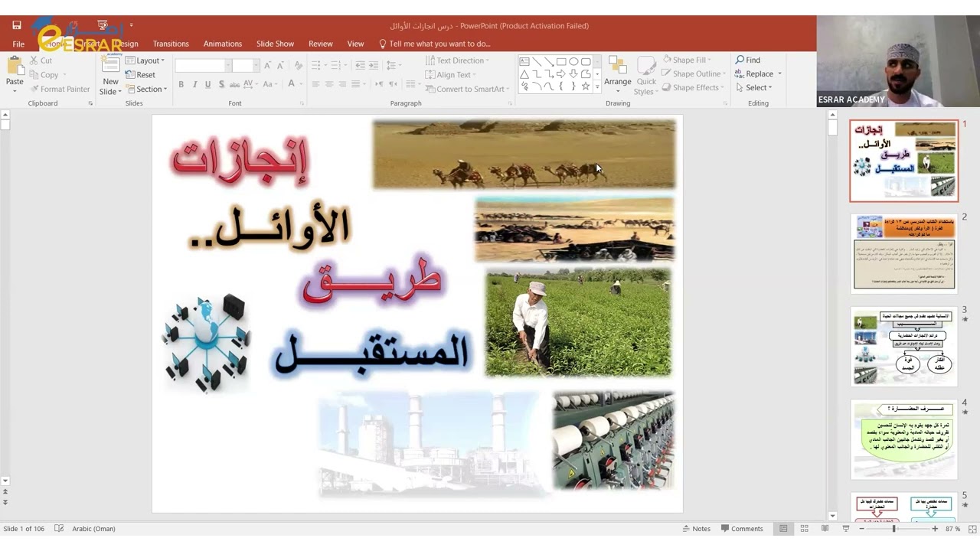This screenshot has height=551, width=980.
Task: Select slide 2 thumbnail in the slide panel
Action: coord(904,253)
